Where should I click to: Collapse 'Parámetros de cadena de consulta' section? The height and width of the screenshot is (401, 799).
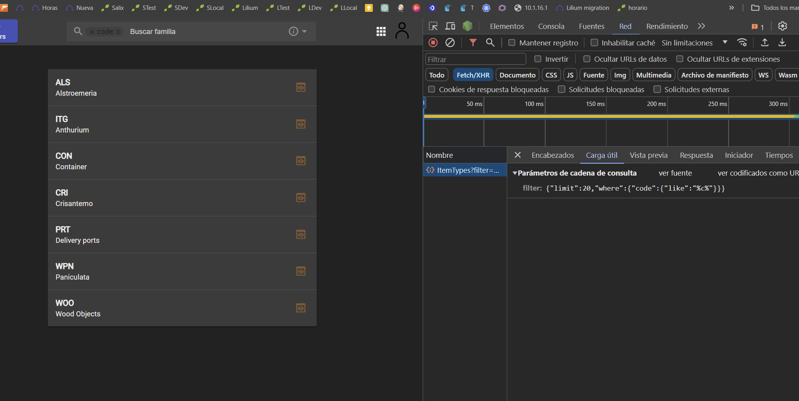[515, 173]
